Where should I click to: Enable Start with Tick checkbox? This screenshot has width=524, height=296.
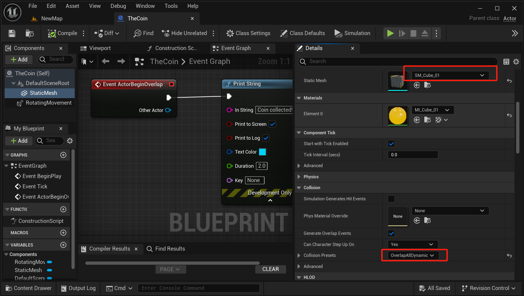point(391,143)
